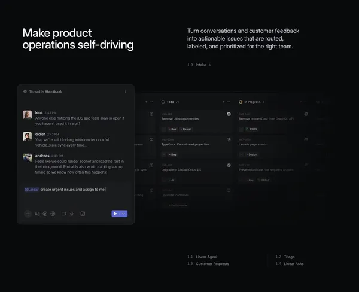Open the thread's vertical three-dot menu

coord(125,92)
